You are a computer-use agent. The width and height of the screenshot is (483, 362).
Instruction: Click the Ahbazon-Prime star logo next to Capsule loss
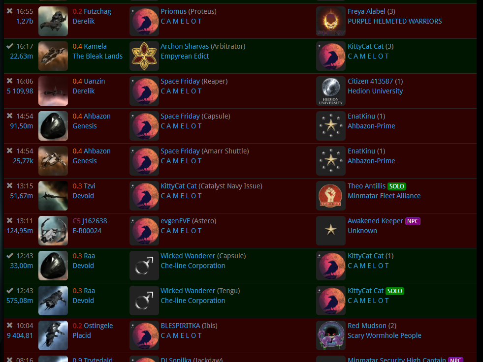coord(331,126)
